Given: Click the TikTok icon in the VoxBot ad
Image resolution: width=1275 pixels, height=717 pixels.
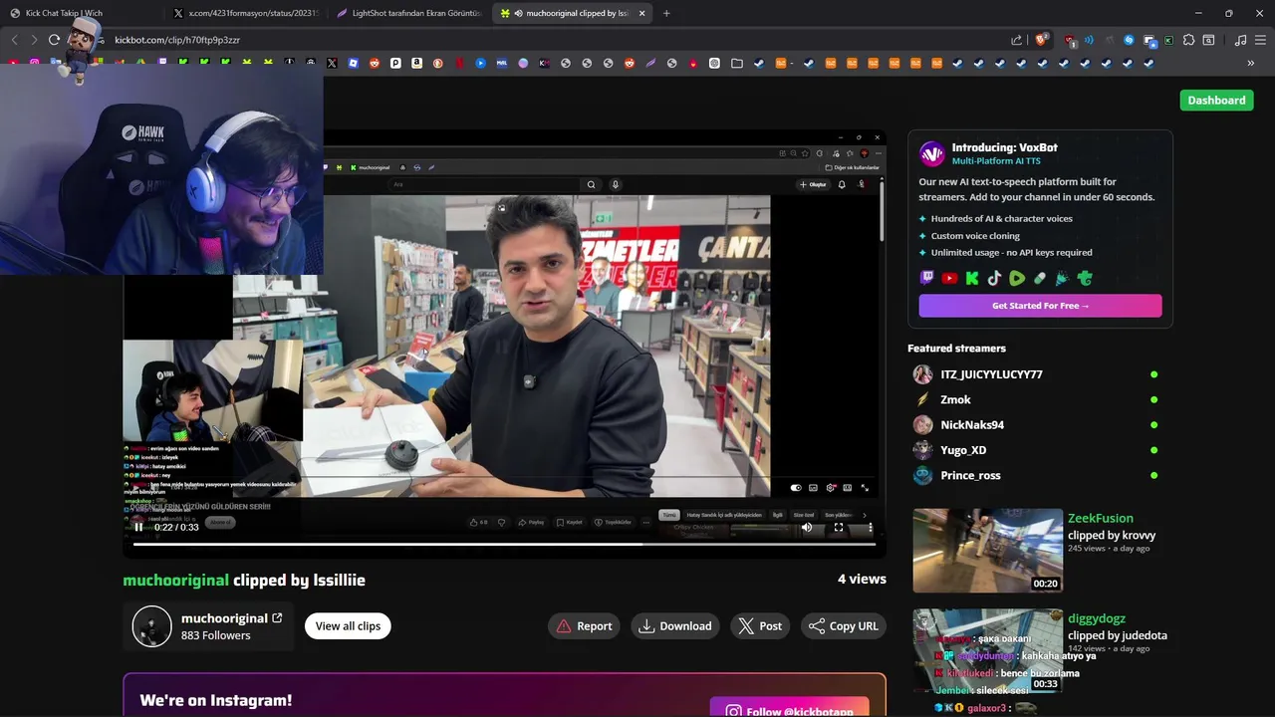Looking at the screenshot, I should coord(994,279).
